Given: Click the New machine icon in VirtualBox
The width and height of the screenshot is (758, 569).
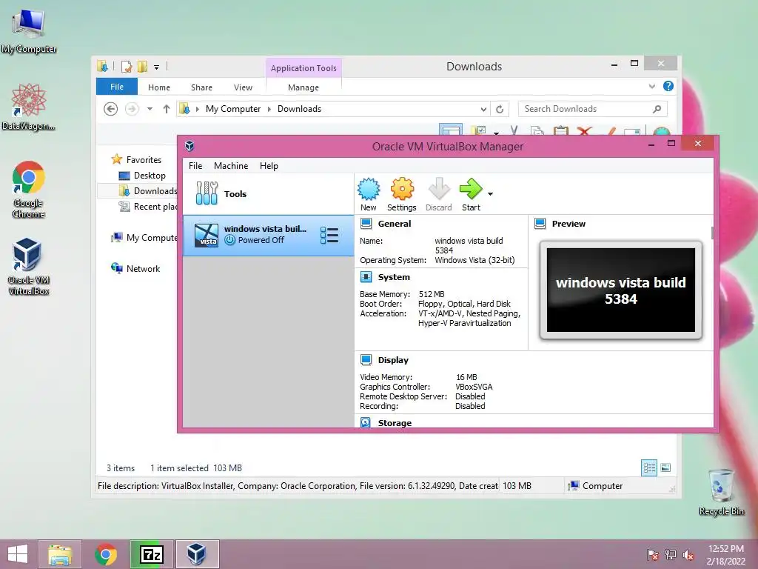Looking at the screenshot, I should [x=369, y=189].
